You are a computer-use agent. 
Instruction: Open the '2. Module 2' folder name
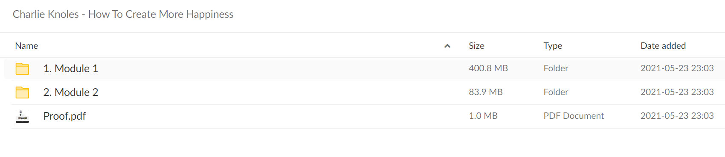click(71, 93)
